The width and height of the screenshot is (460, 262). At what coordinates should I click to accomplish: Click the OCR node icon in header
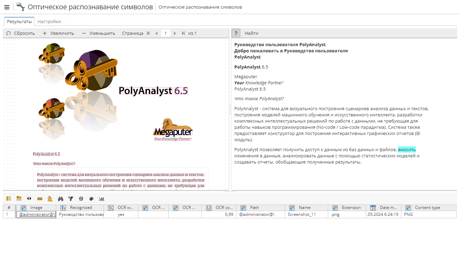21,7
